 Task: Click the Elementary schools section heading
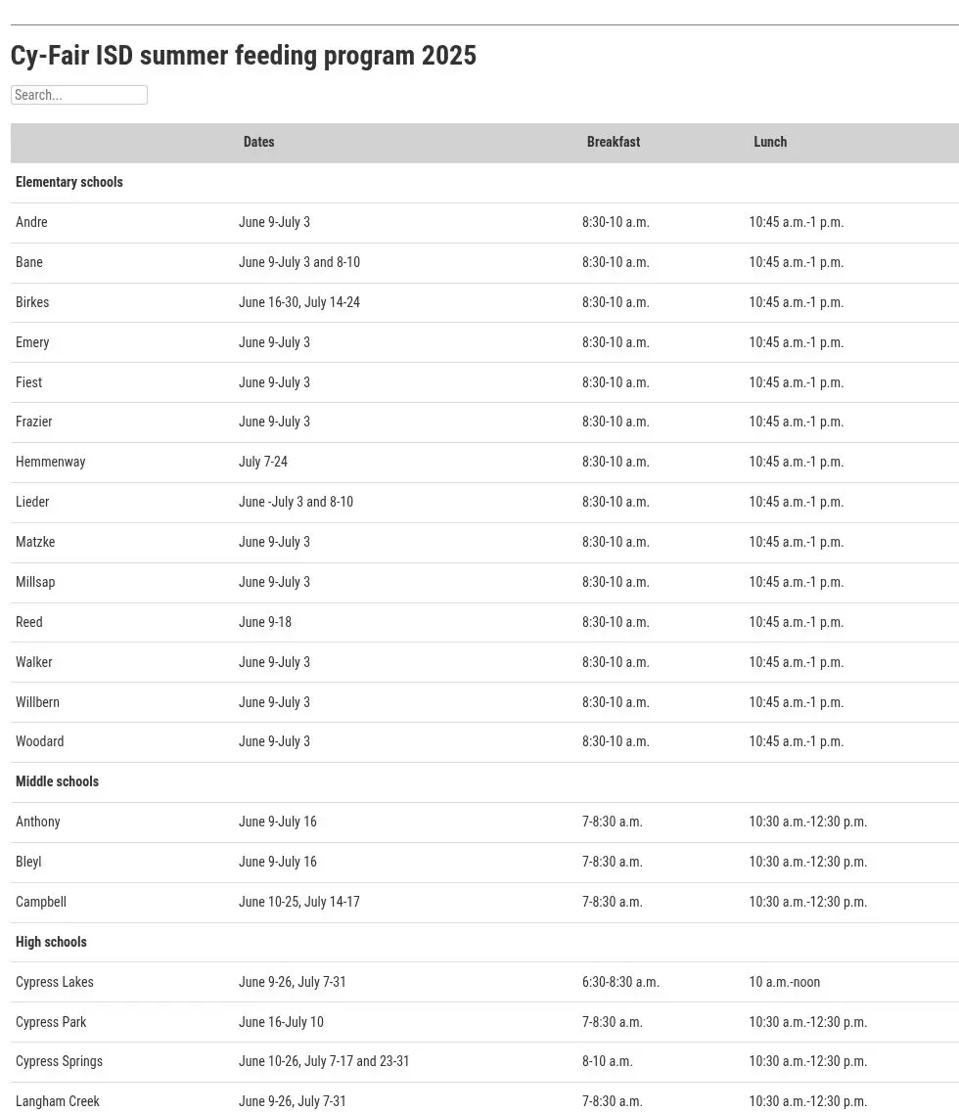coord(68,182)
